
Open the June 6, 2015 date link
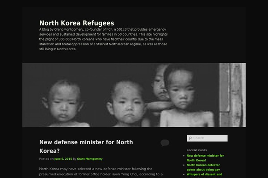click(63, 159)
